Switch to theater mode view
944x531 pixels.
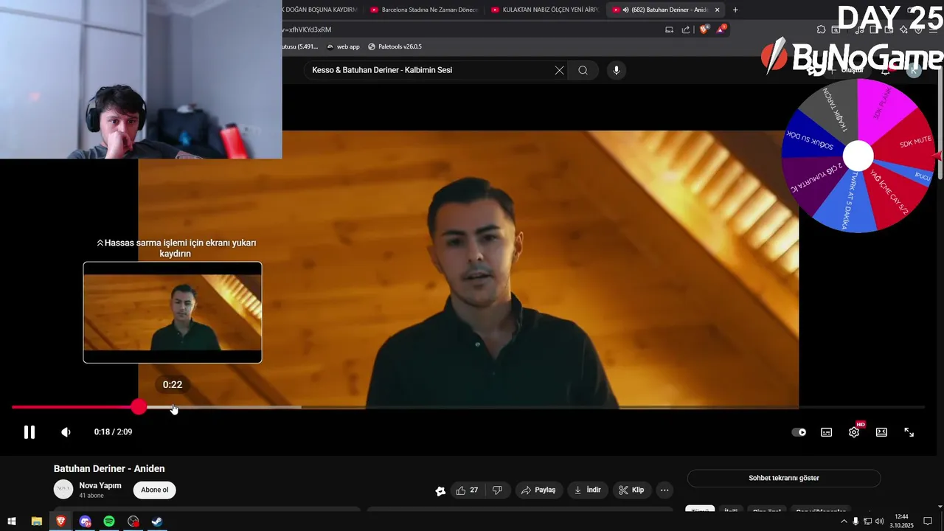coord(881,432)
